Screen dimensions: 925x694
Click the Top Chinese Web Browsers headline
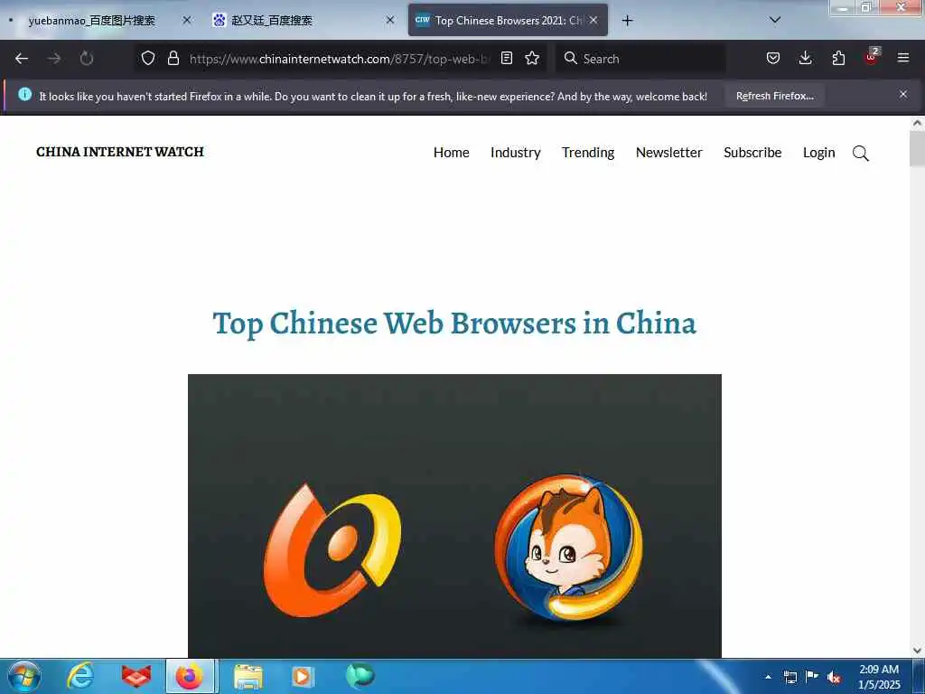454,324
